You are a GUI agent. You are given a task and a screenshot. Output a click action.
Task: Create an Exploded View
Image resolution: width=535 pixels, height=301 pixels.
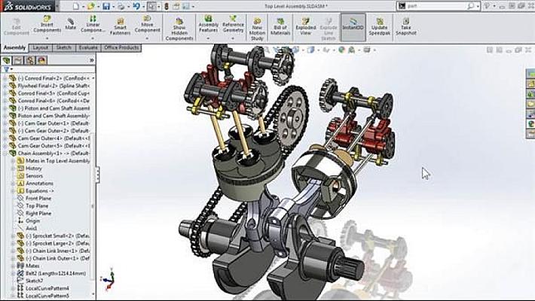[305, 26]
